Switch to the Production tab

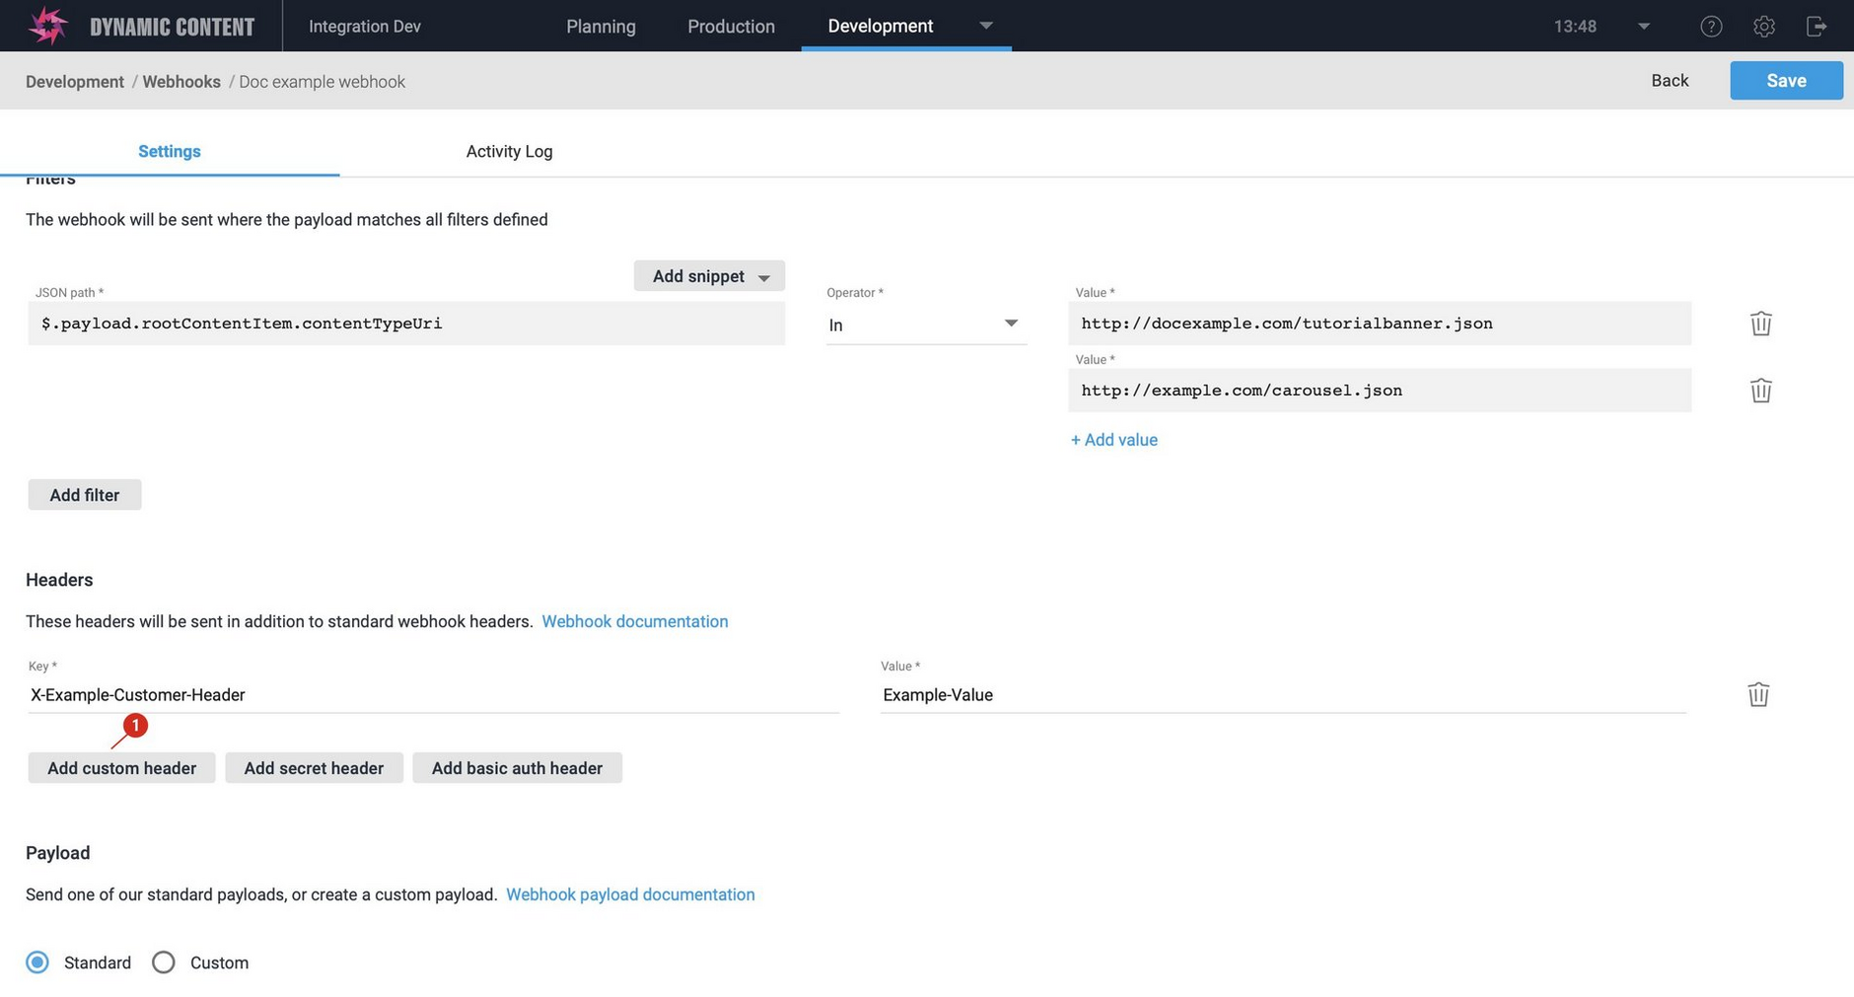pos(731,27)
